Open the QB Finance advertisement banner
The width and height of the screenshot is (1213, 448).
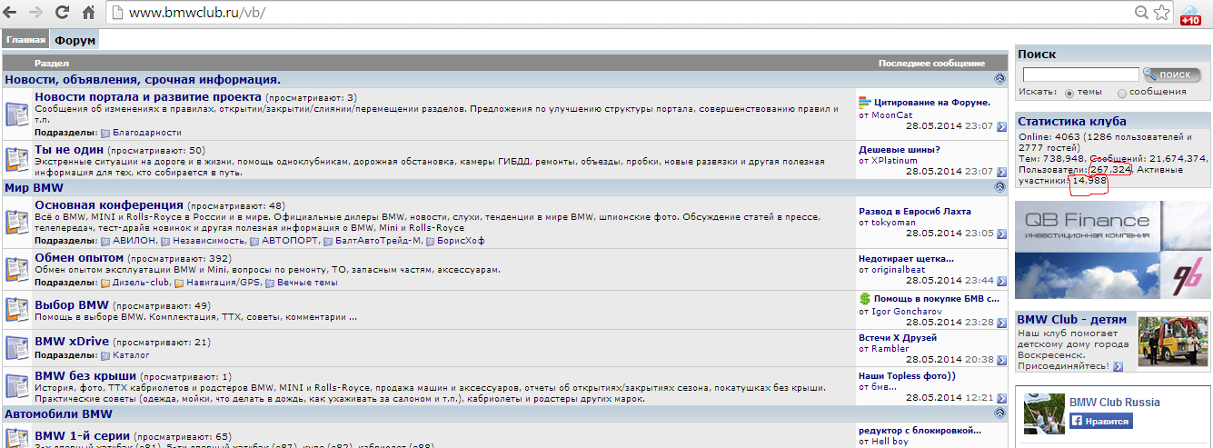[x=1113, y=251]
